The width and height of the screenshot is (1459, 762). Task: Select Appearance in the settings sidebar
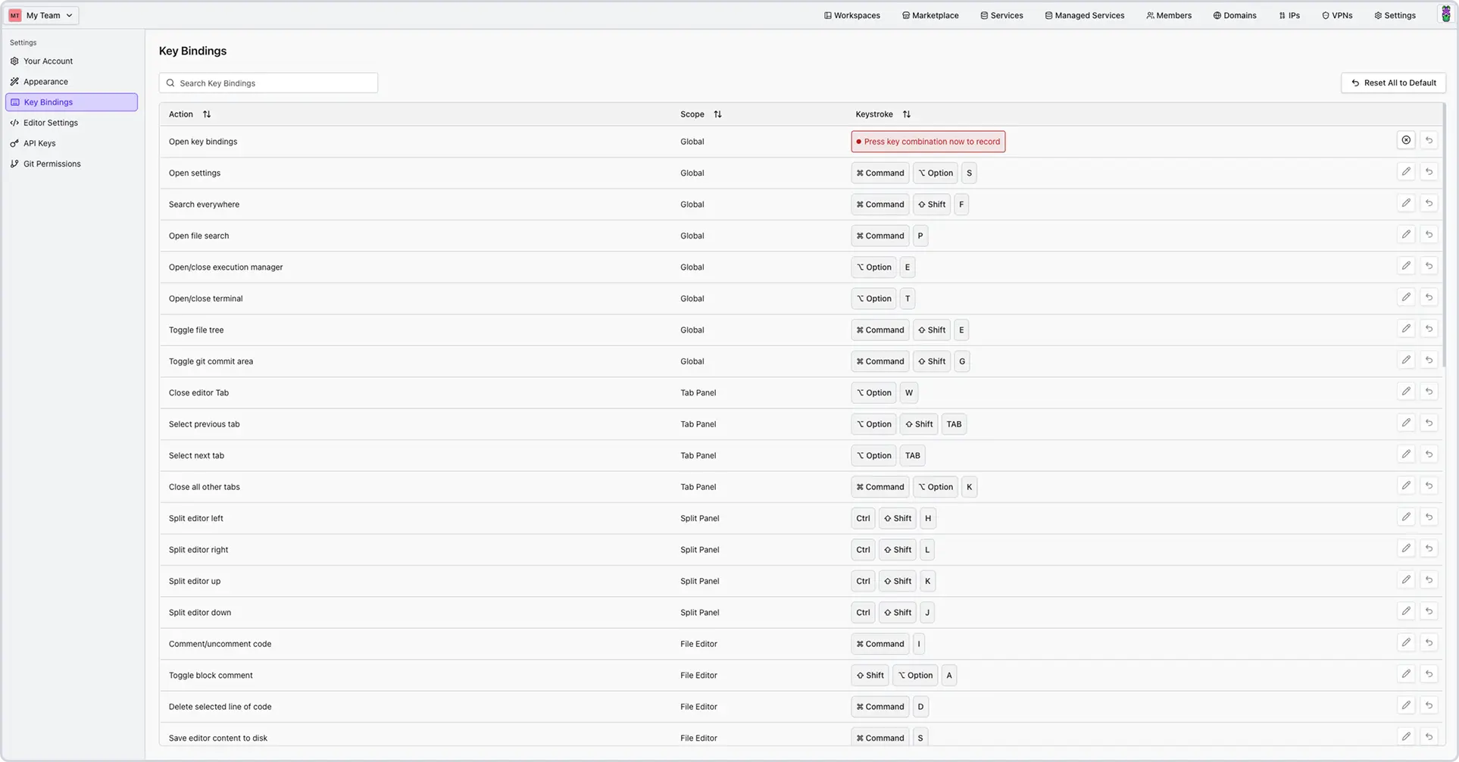pyautogui.click(x=45, y=81)
